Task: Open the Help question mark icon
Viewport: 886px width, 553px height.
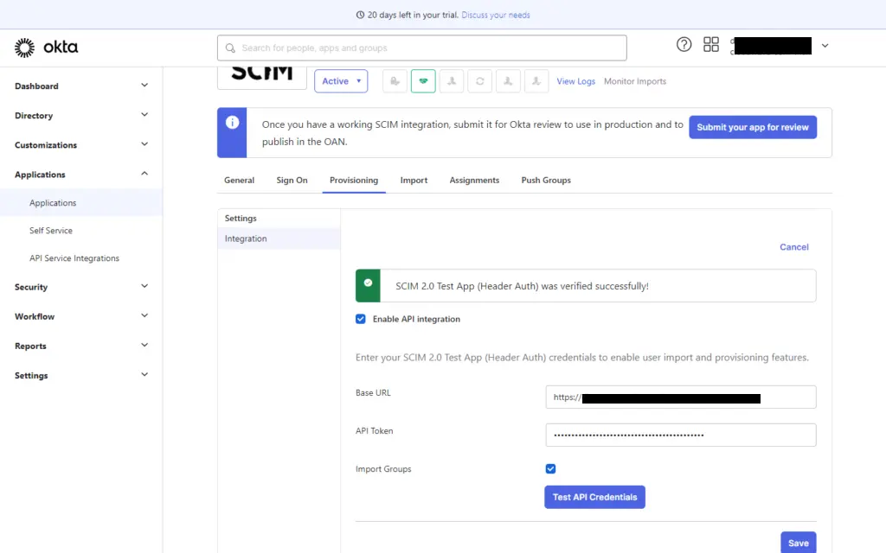Action: pos(684,44)
